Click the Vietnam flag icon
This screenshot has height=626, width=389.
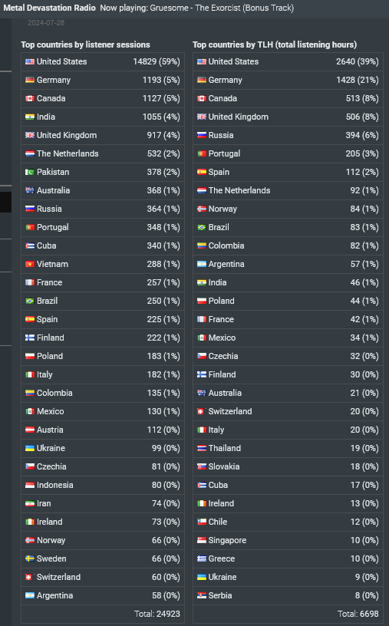[30, 265]
